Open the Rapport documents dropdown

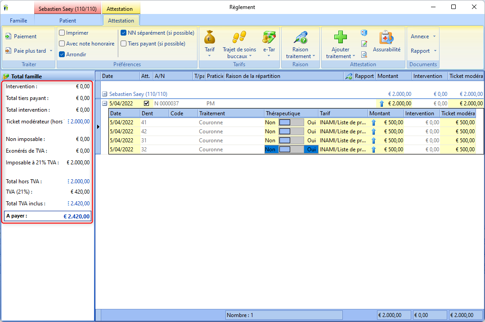click(423, 51)
